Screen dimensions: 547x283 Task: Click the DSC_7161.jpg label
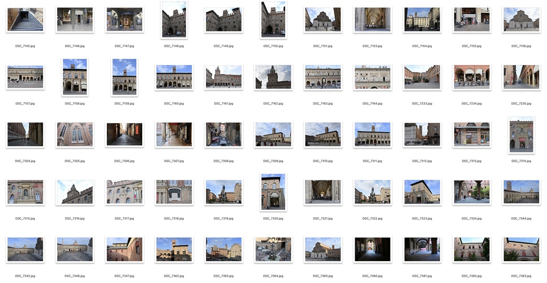click(224, 104)
